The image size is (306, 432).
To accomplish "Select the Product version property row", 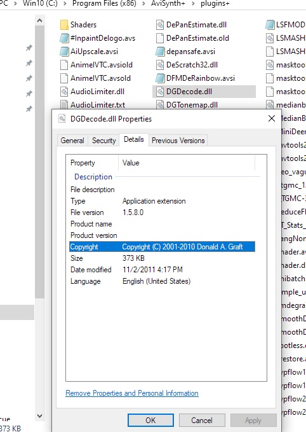I will (162, 235).
